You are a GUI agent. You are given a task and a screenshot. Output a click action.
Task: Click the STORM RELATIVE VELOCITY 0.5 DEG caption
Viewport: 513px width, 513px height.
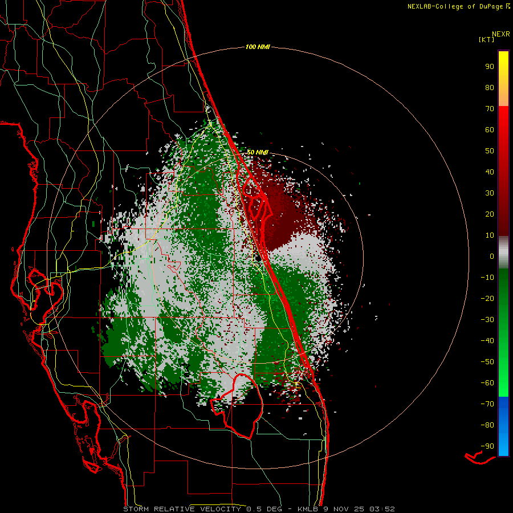tap(203, 509)
